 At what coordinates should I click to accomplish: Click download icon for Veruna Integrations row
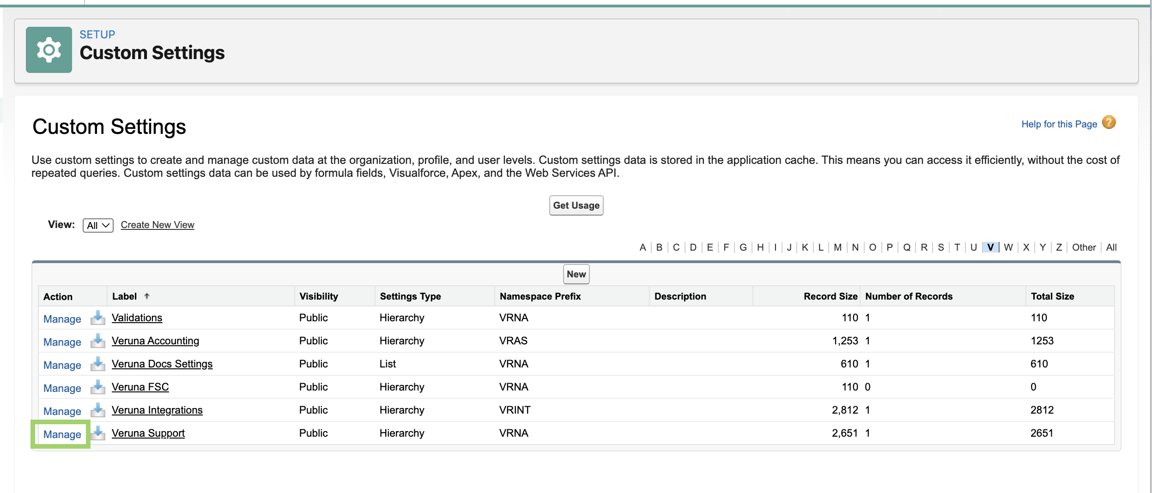(x=97, y=410)
